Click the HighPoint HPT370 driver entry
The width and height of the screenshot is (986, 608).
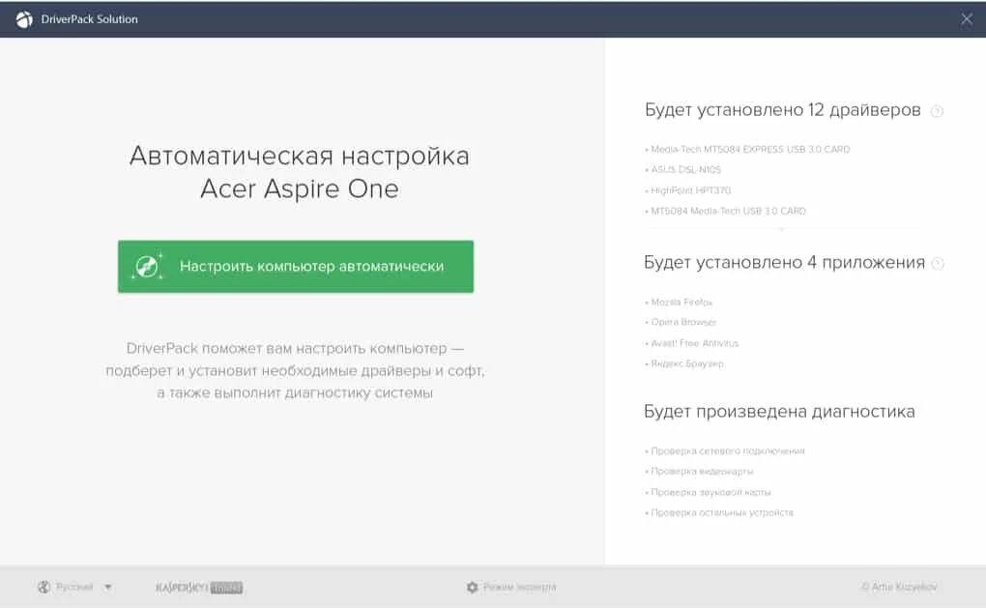point(690,190)
